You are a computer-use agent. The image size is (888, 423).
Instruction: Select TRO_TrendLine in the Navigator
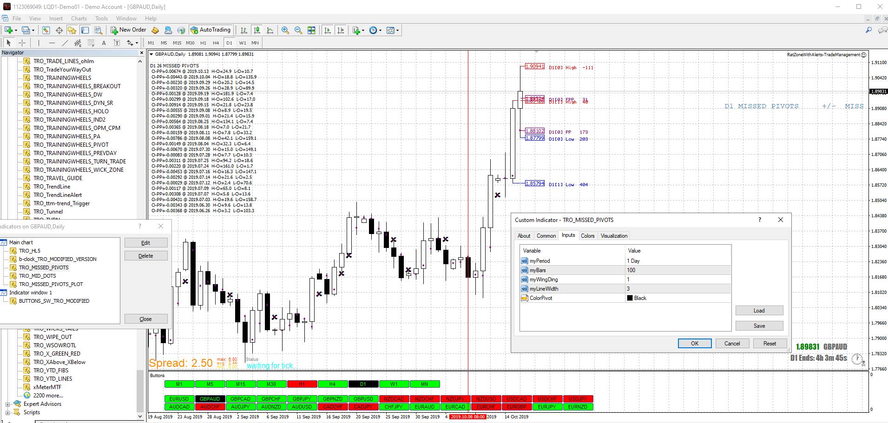coord(52,187)
